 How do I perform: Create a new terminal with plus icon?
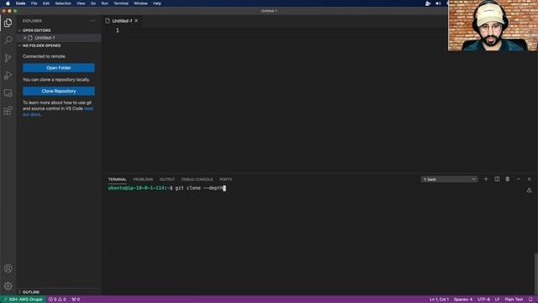pyautogui.click(x=486, y=179)
